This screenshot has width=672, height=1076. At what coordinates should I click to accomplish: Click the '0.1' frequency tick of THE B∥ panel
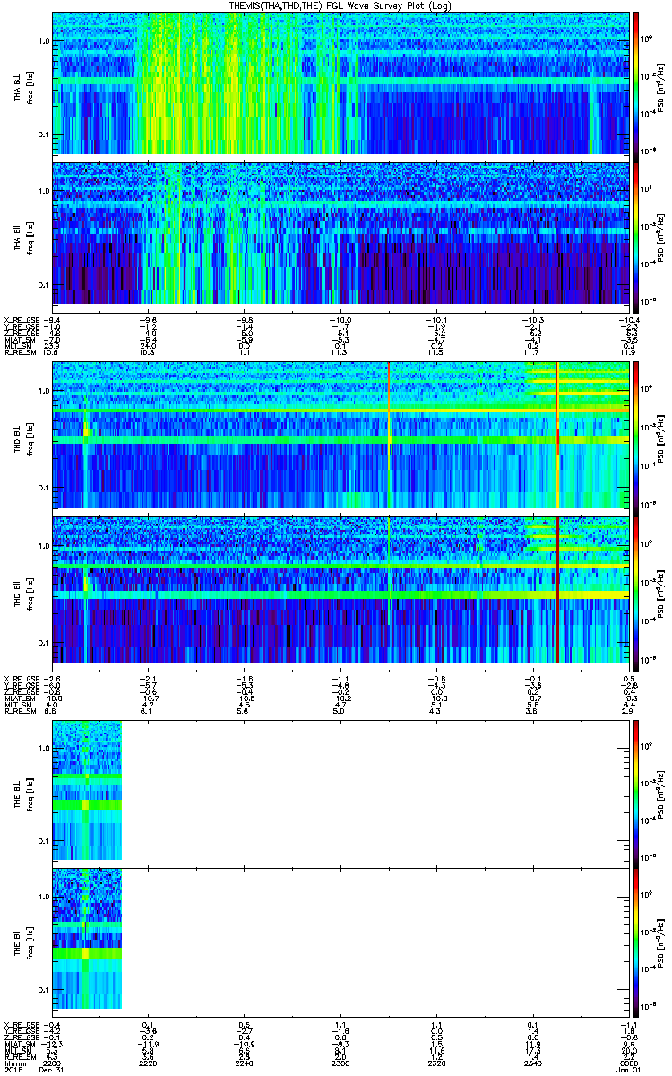[x=43, y=989]
